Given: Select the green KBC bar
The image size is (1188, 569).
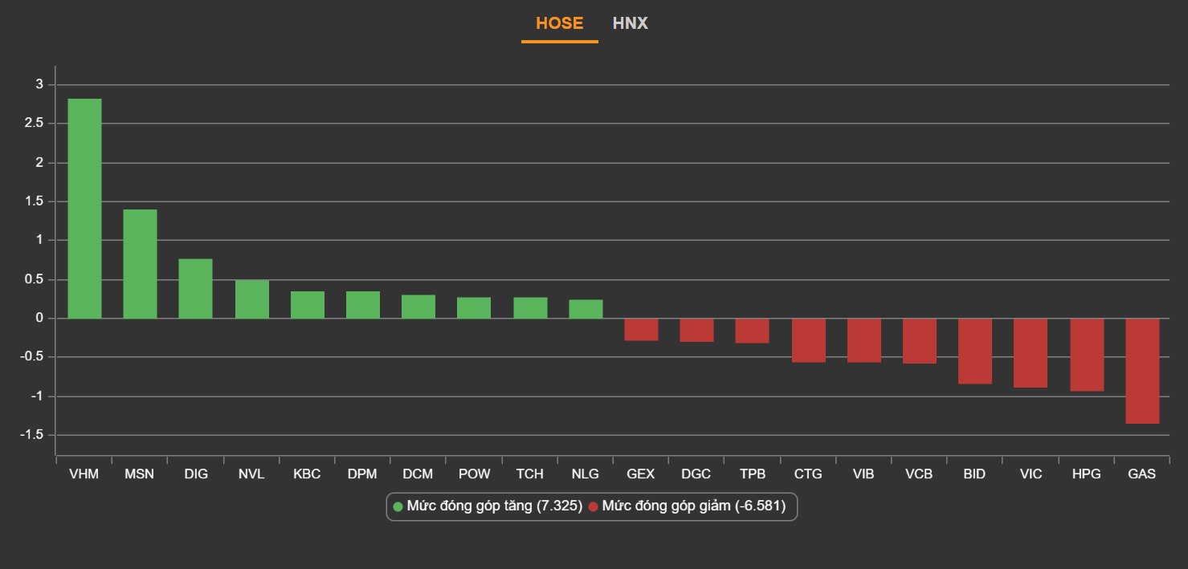Looking at the screenshot, I should point(307,305).
